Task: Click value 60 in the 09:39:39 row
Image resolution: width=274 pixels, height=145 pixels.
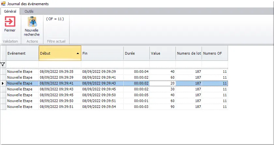Action: coord(173,77)
